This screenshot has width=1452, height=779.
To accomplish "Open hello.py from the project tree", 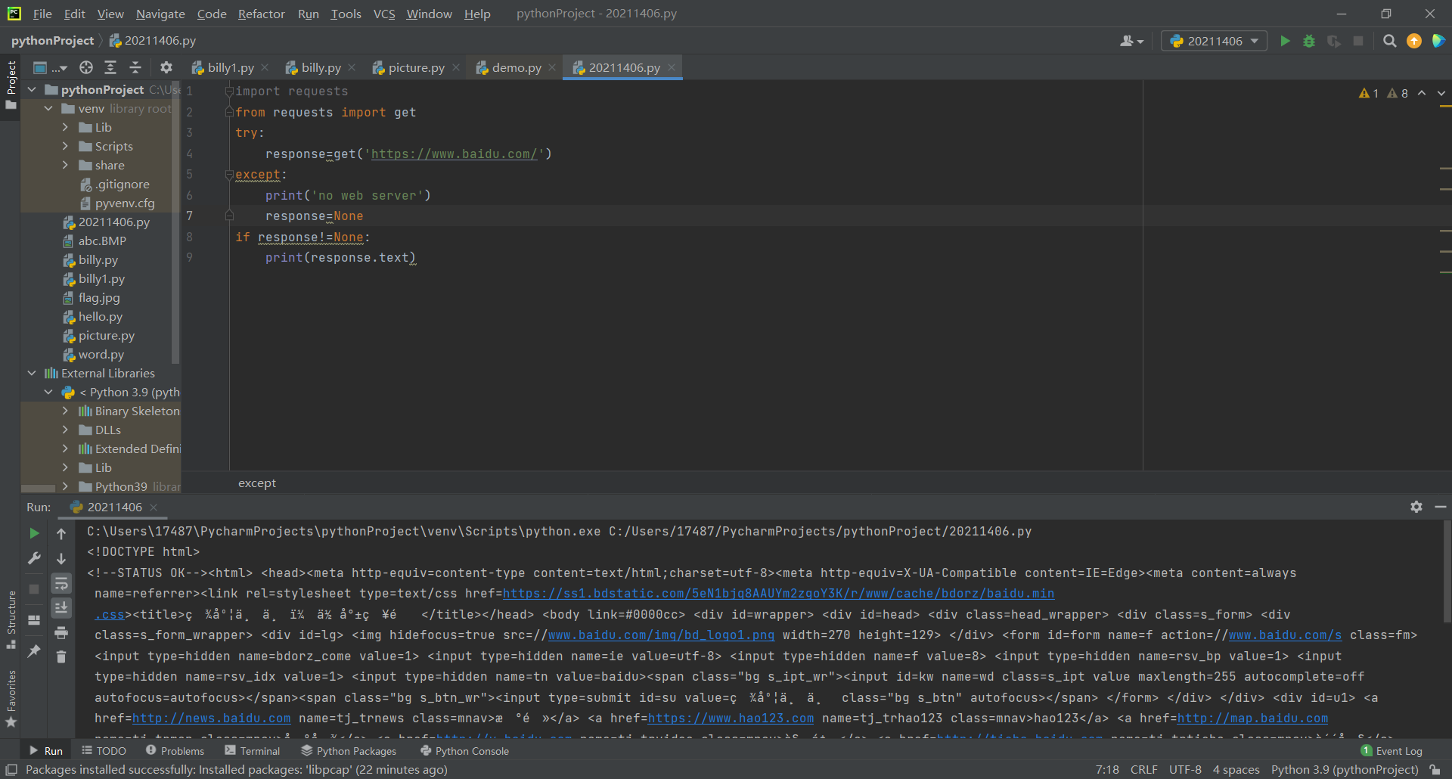I will [100, 316].
